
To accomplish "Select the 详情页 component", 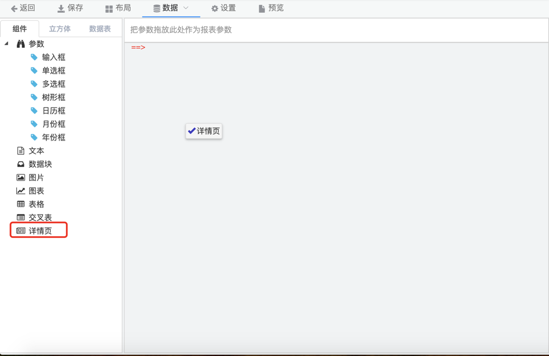I will pos(40,231).
